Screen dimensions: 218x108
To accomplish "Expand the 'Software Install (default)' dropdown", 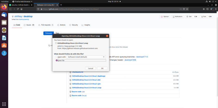I will (x=86, y=57).
